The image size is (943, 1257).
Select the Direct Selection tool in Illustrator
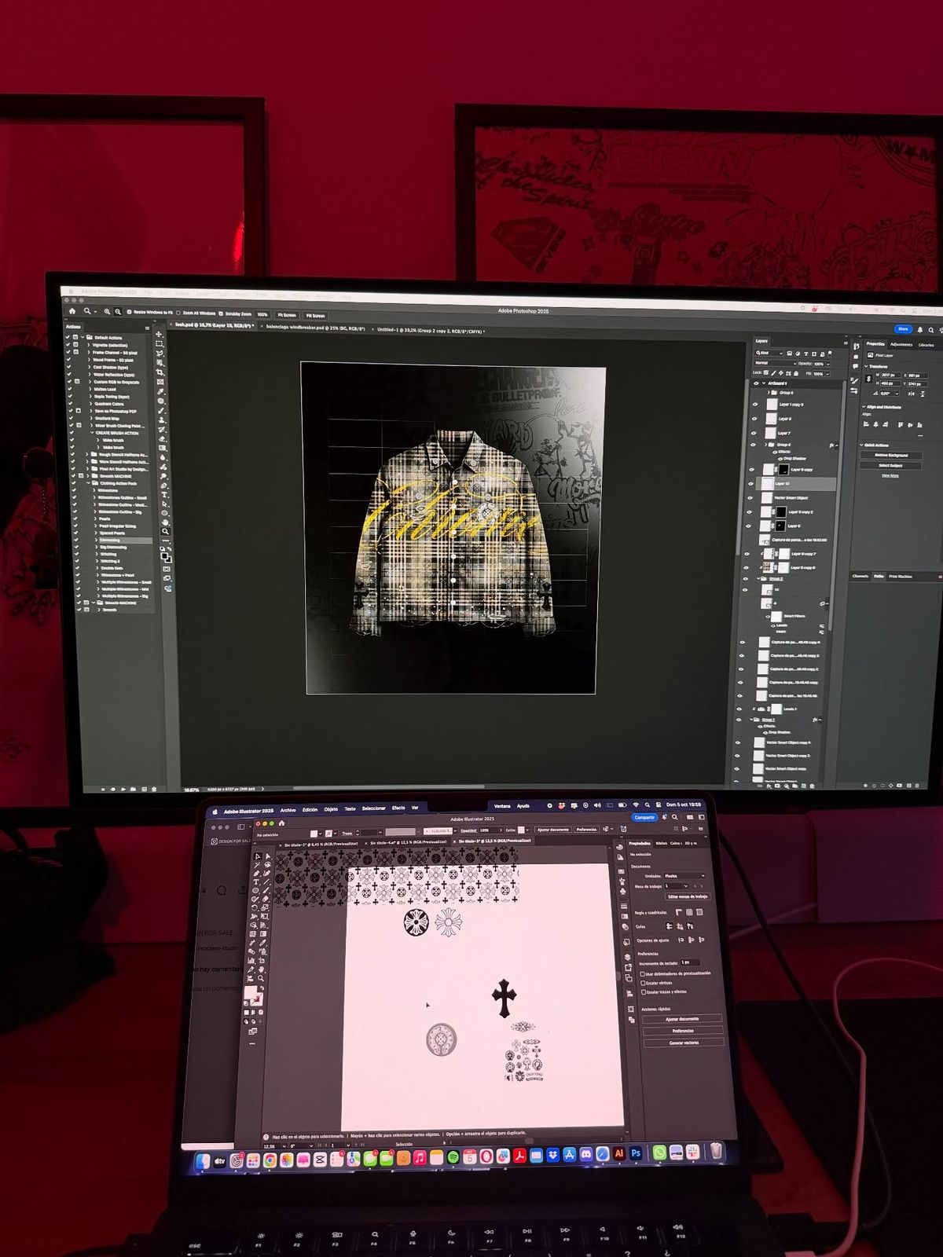click(x=268, y=856)
